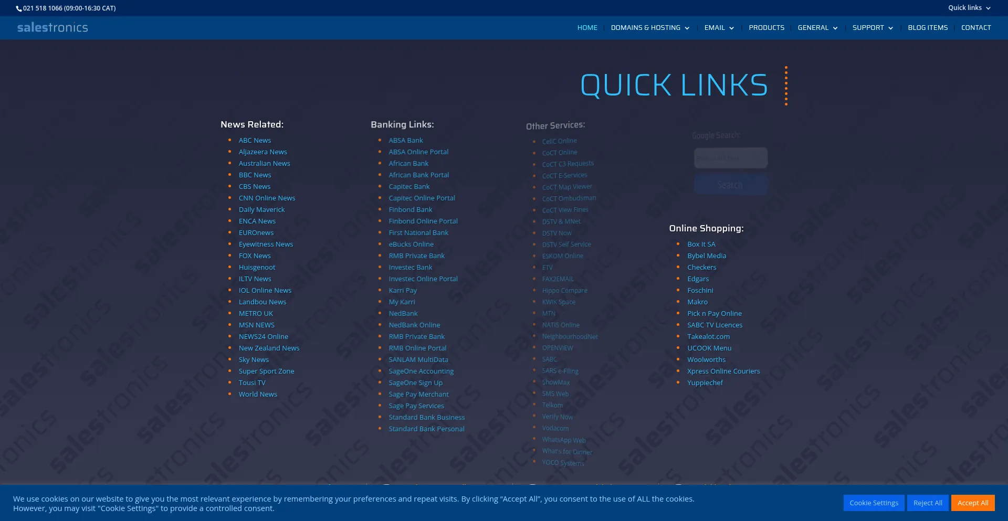The width and height of the screenshot is (1008, 521).
Task: Open Pick n Pay Online
Action: coord(715,314)
